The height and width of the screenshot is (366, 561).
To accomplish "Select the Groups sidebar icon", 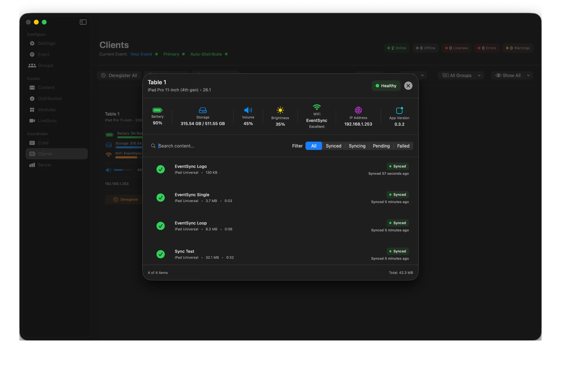I will click(x=32, y=65).
